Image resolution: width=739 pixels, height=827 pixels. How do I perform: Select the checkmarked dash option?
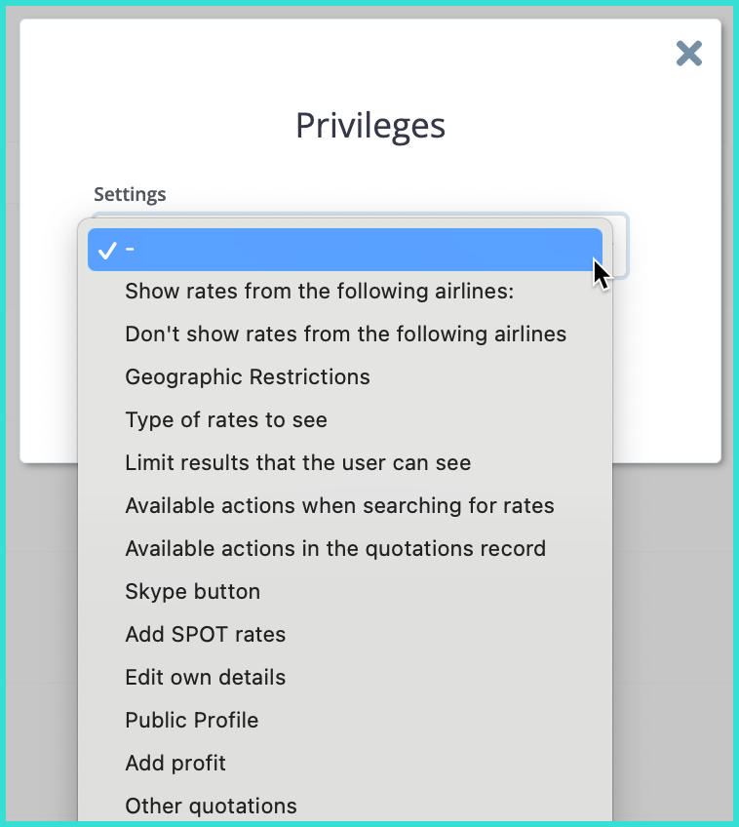pos(344,250)
